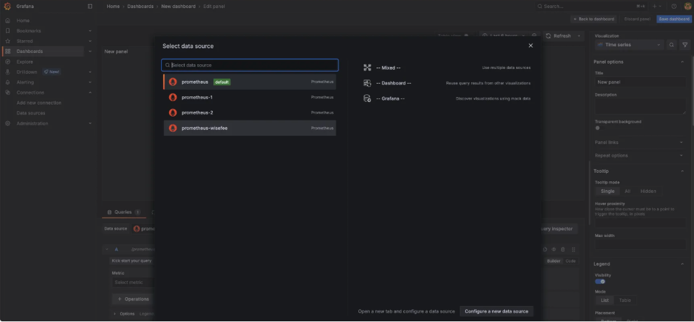This screenshot has width=694, height=322.
Task: Select the prometheus-1 data source
Action: click(x=250, y=97)
